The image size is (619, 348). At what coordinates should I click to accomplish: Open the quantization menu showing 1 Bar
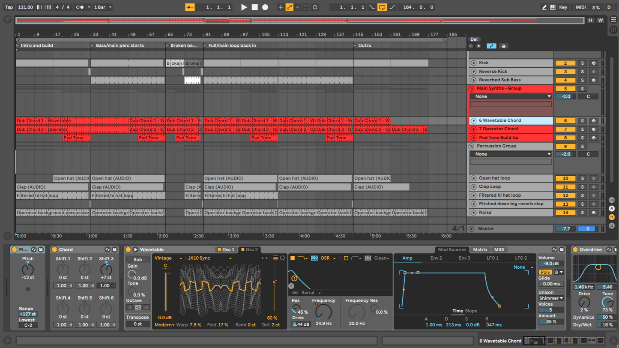[x=103, y=7]
